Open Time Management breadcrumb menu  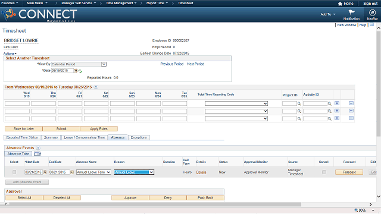pos(121,3)
